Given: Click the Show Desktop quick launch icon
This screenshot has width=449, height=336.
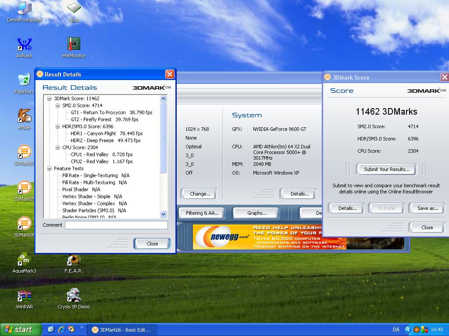Looking at the screenshot, I should (51, 329).
